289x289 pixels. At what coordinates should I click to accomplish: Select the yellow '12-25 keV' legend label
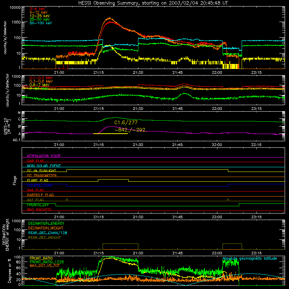click(40, 16)
